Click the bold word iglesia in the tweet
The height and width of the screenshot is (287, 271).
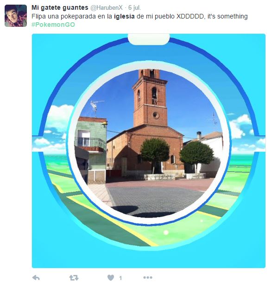click(124, 16)
